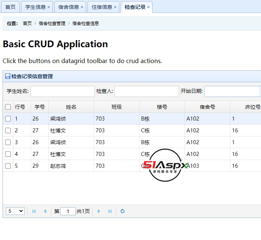Screen dimensions: 261x240
Task: Click the page number input box
Action: (68, 211)
